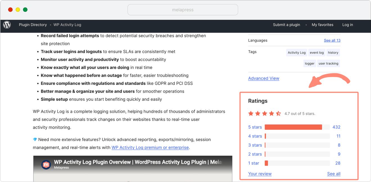This screenshot has height=182, width=371.
Task: Open the Advanced View link
Action: click(x=264, y=78)
